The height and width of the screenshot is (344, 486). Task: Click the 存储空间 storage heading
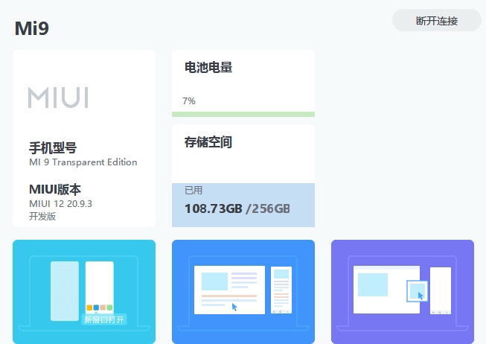pyautogui.click(x=208, y=141)
